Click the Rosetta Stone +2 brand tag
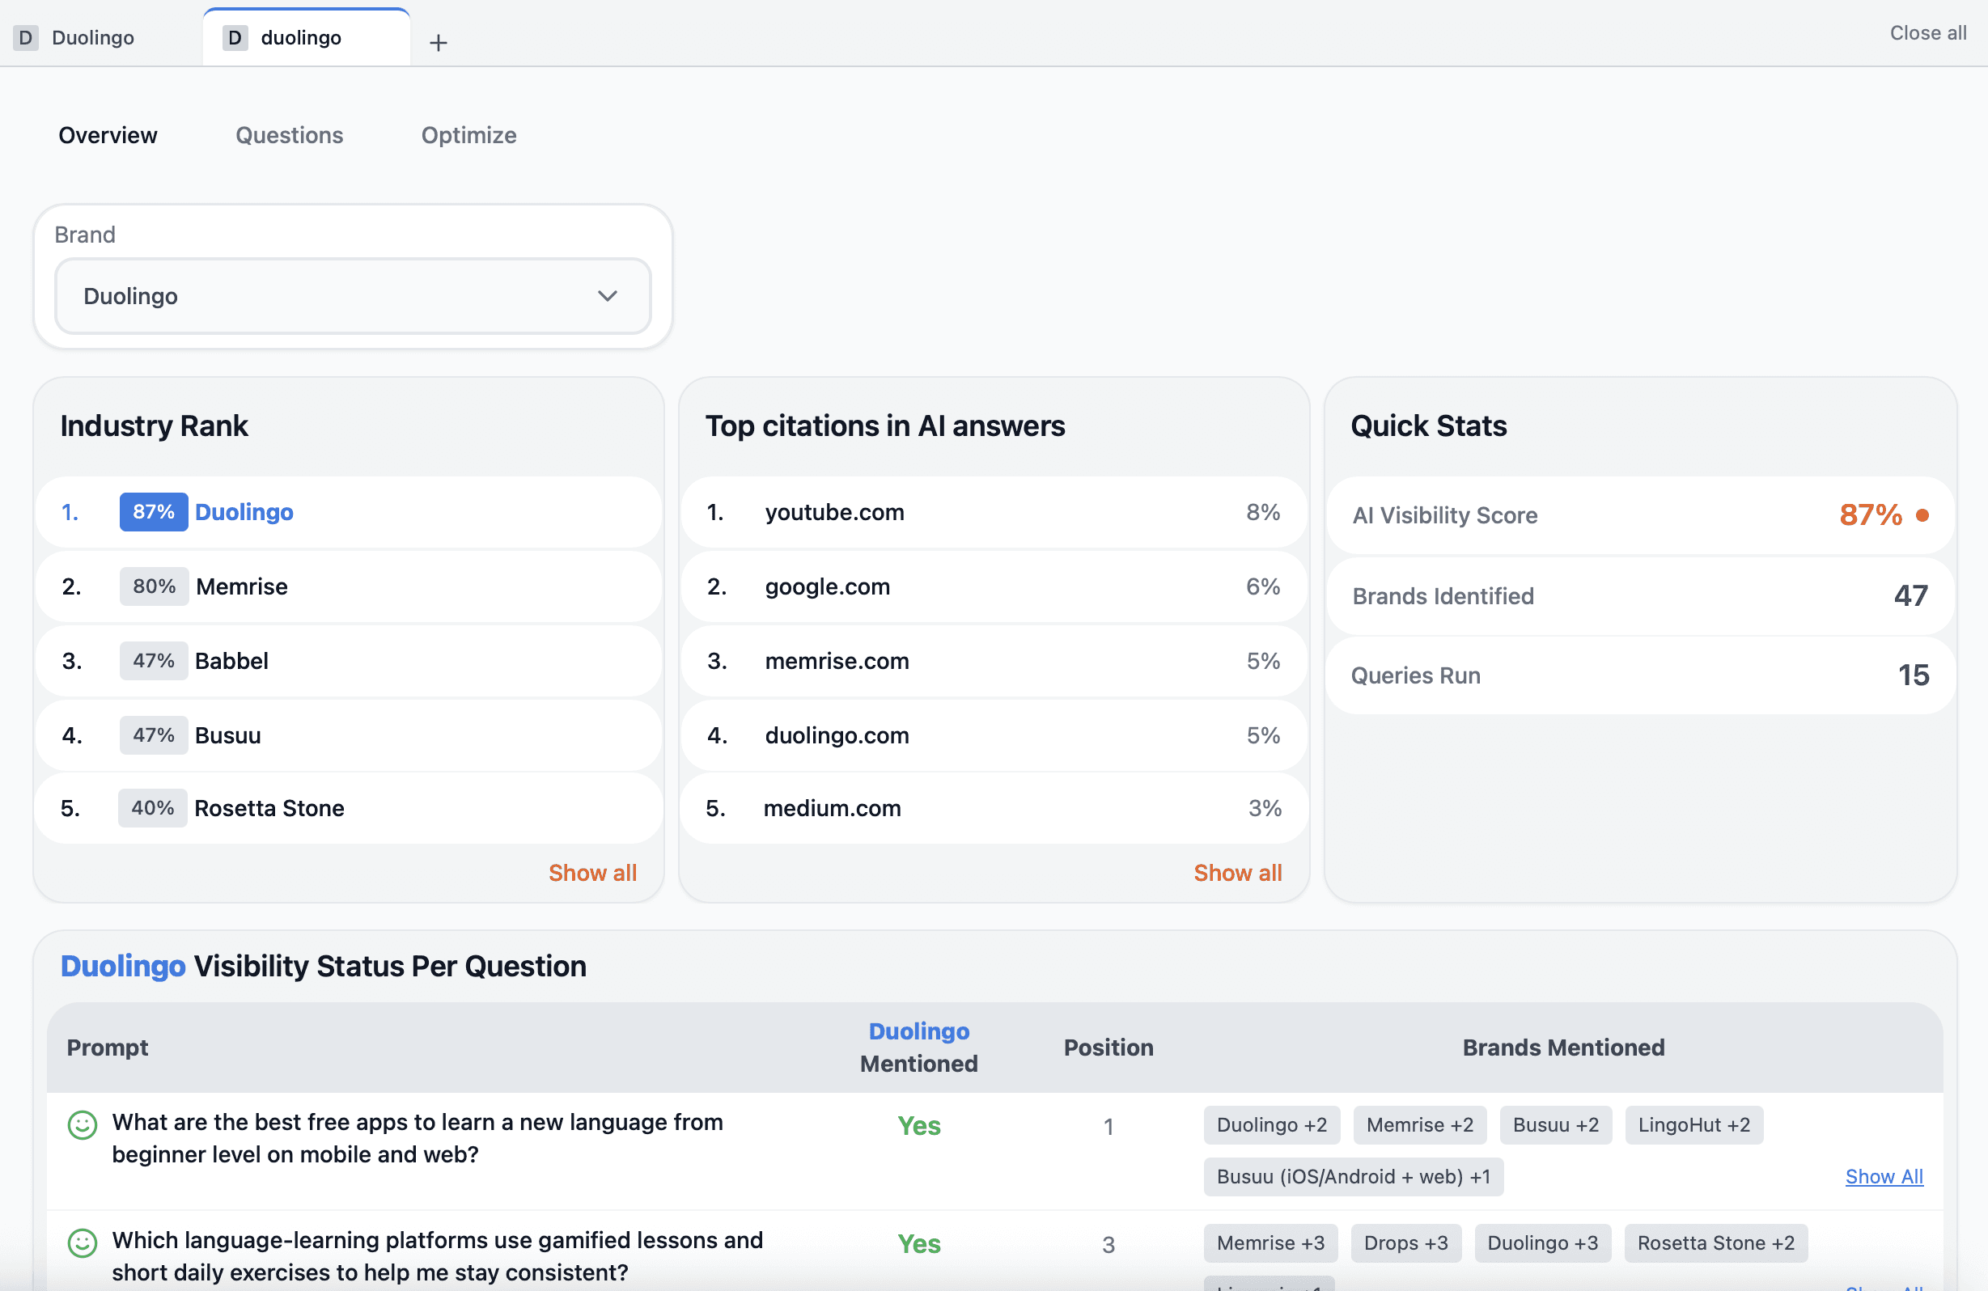1988x1291 pixels. (1715, 1242)
